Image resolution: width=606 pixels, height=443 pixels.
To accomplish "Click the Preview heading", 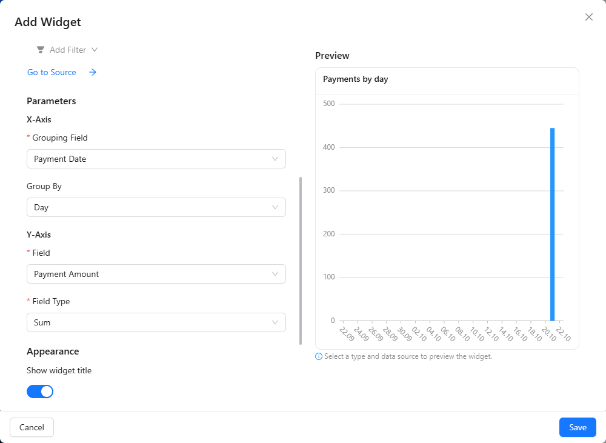I will click(332, 56).
